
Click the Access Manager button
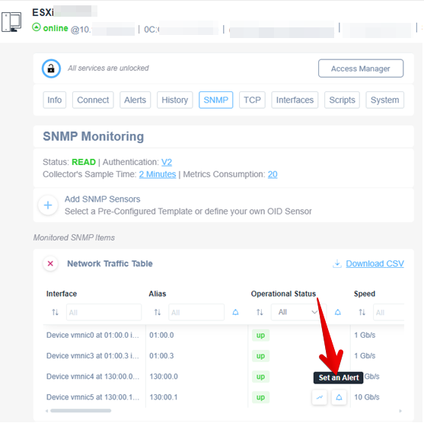click(361, 68)
